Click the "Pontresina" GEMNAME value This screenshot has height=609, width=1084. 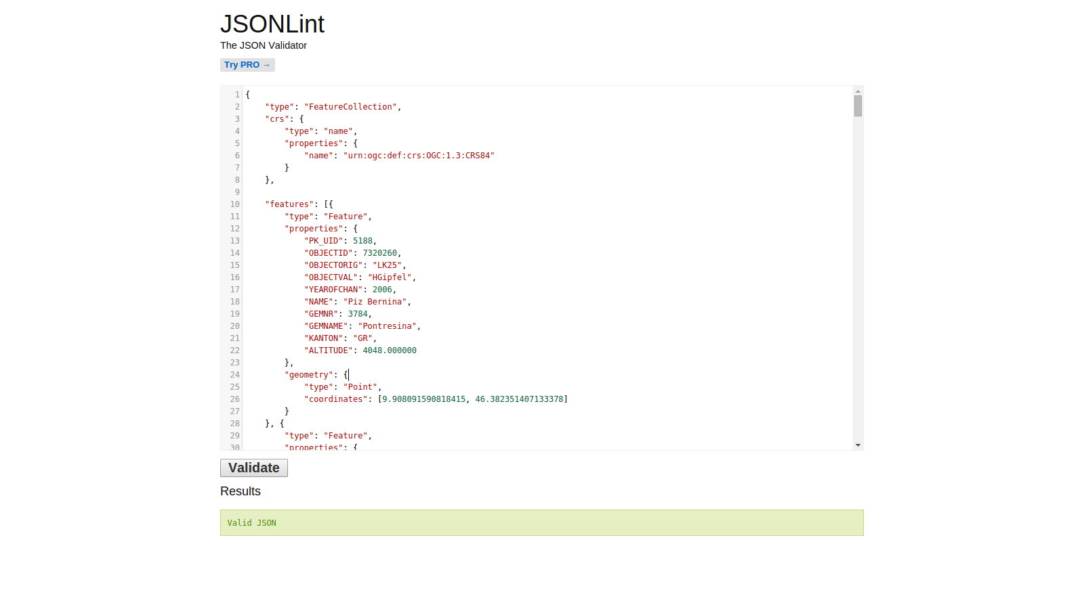point(387,326)
